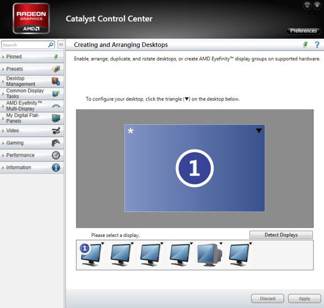Click the Common Display Tasks icon

coord(56,93)
